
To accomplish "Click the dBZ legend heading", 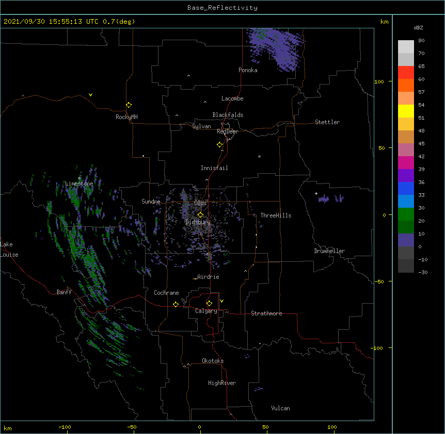I will [418, 27].
